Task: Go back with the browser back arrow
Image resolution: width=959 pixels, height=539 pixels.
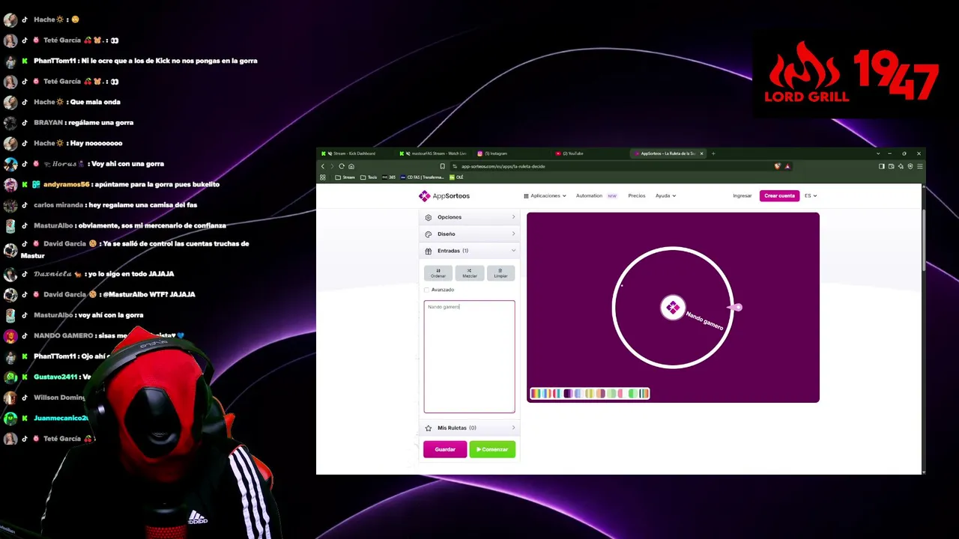Action: (323, 166)
